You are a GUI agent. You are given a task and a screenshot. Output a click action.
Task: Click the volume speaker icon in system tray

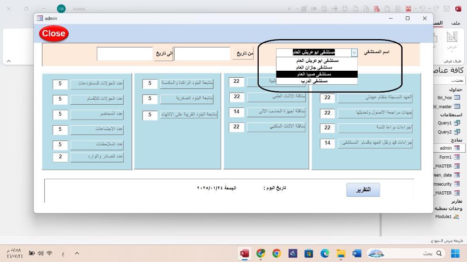(41, 253)
